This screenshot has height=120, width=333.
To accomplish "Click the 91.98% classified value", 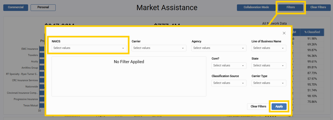I will point(312,39).
